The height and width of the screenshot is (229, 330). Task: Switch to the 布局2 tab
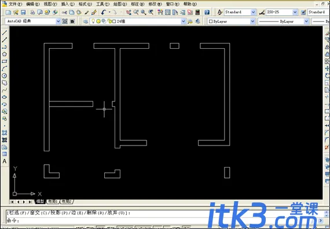[x=67, y=201]
